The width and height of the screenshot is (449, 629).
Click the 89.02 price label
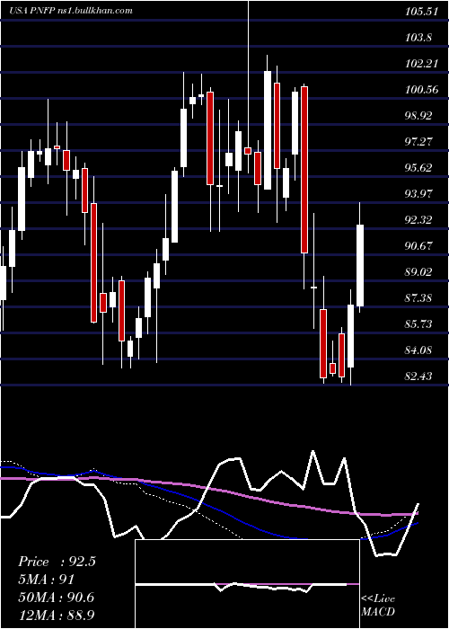[418, 272]
